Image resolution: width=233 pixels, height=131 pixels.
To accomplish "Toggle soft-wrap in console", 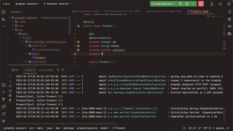I will 10,86.
